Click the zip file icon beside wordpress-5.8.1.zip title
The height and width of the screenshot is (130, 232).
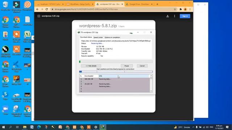(39, 16)
